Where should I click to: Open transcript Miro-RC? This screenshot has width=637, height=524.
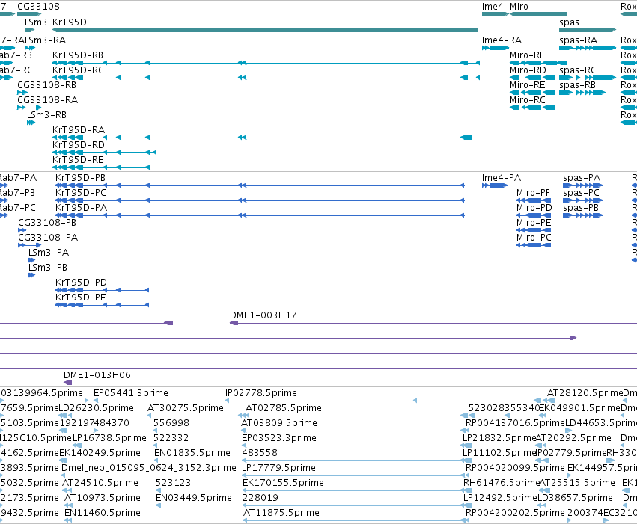click(527, 99)
